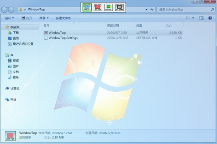Image resolution: width=217 pixels, height=144 pixels.
Task: Click 新建文件夹 to create new folder
Action: pos(63,18)
